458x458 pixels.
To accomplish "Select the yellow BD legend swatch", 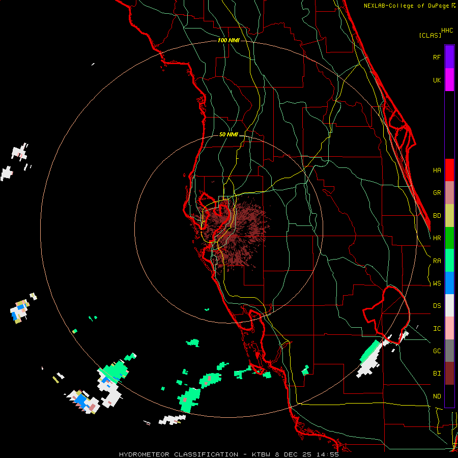I will click(449, 216).
